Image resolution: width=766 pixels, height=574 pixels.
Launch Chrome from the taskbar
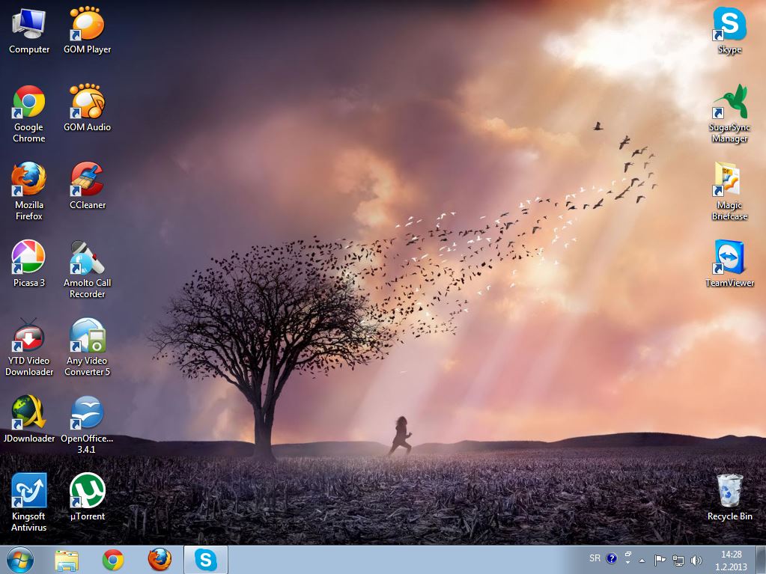[x=113, y=560]
